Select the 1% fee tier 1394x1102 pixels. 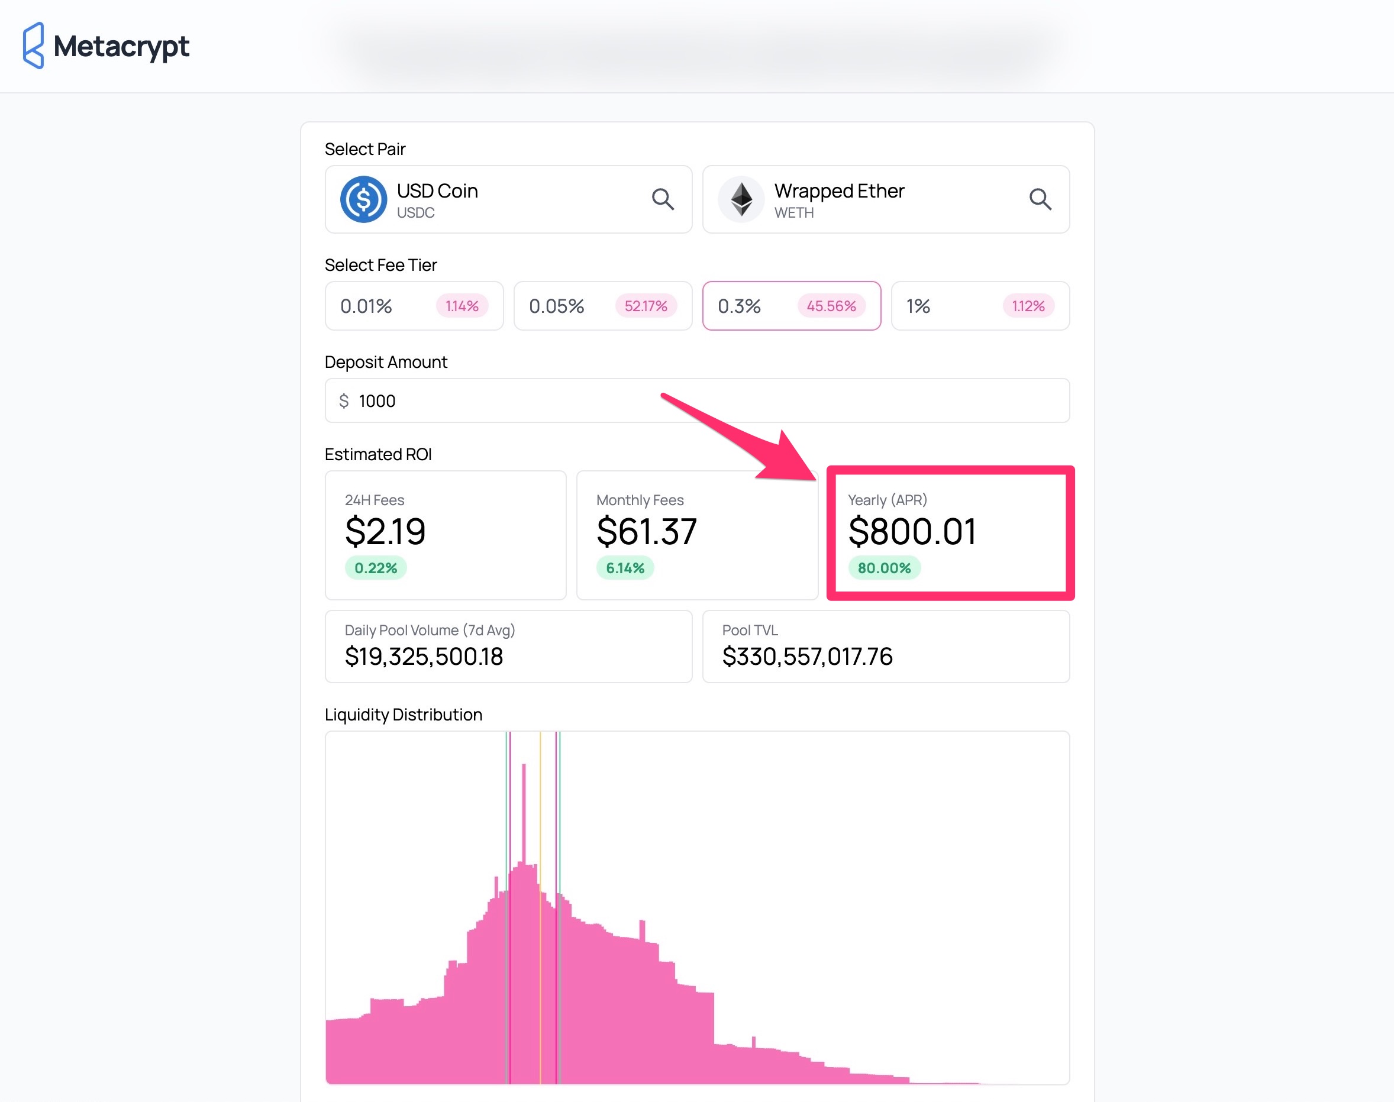pyautogui.click(x=980, y=306)
